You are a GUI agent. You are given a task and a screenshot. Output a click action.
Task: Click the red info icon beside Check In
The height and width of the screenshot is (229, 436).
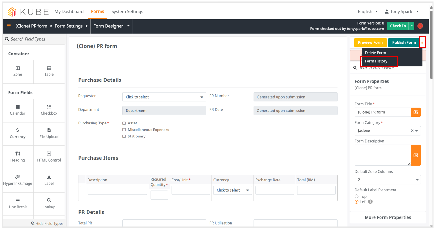pos(420,26)
